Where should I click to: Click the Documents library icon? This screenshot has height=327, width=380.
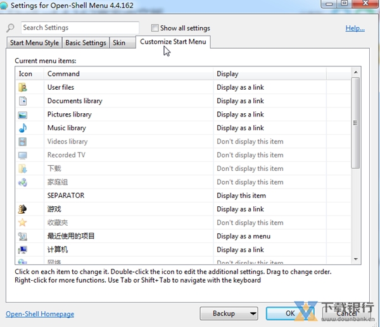coord(23,101)
